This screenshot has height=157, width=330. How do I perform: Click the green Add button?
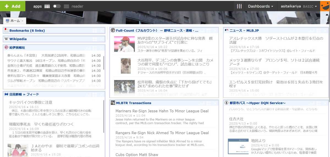coord(13,6)
